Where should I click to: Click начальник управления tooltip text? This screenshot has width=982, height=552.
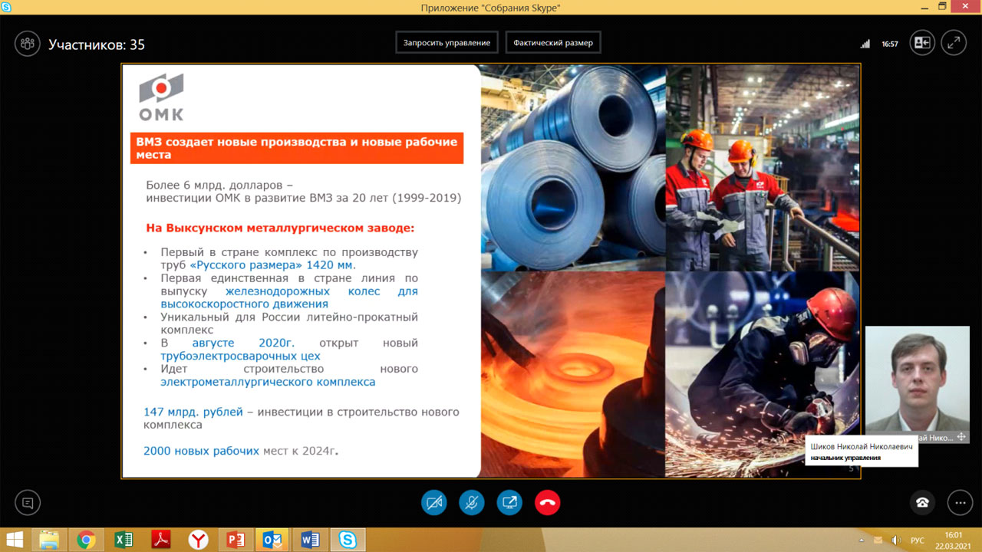point(845,458)
